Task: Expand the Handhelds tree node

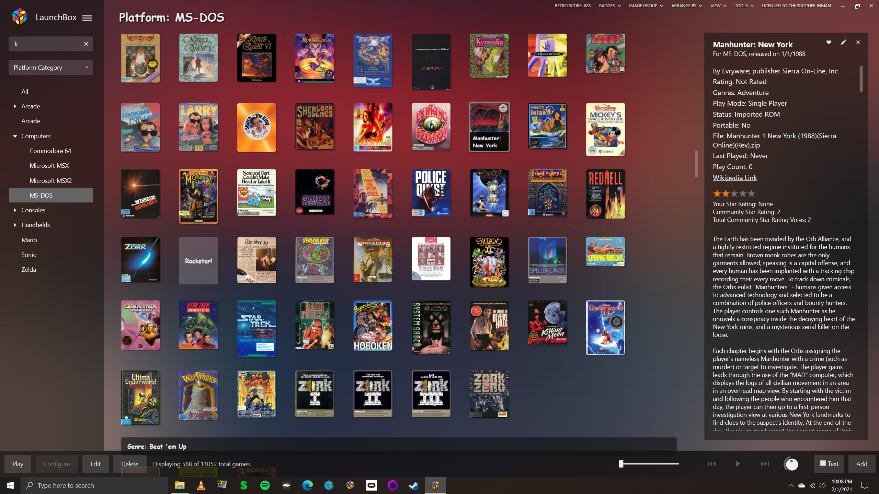Action: click(15, 225)
